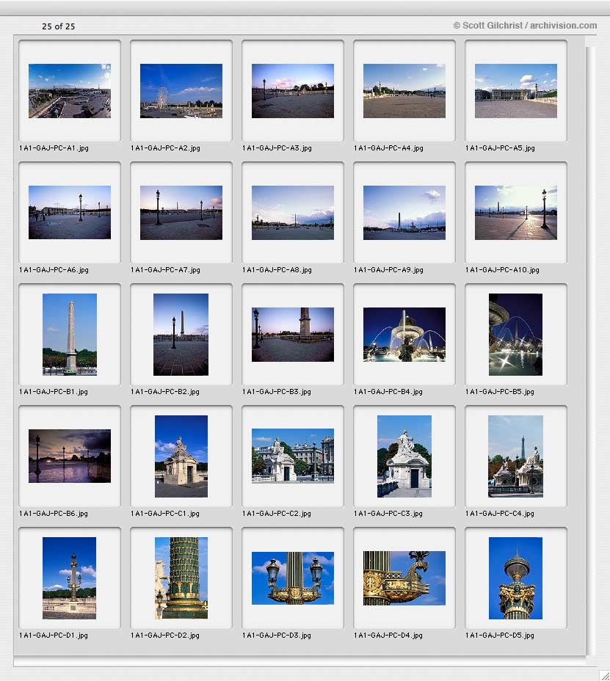
Task: Select the Eiffel Tower photo 1A1-GAJ-PC-C4.jpg
Action: pyautogui.click(x=516, y=456)
